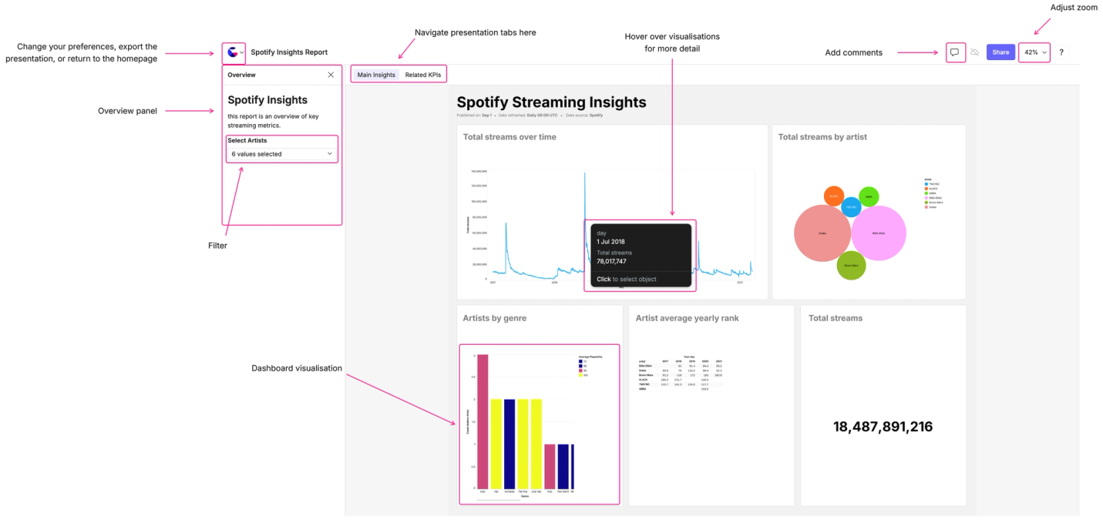Viewport: 1103px width, 523px height.
Task: Open the 42% zoom dropdown
Action: tap(1034, 52)
